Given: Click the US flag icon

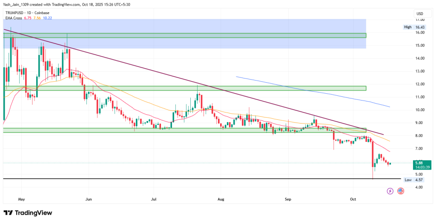Looking at the screenshot, I should [401, 191].
